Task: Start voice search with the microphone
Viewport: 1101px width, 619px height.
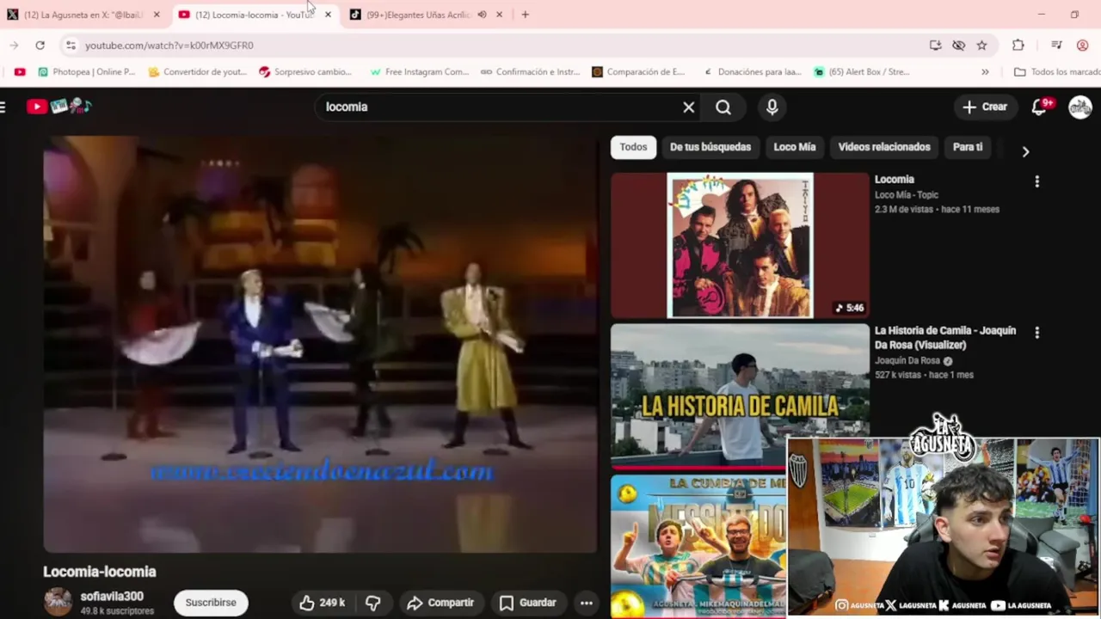Action: coord(772,107)
